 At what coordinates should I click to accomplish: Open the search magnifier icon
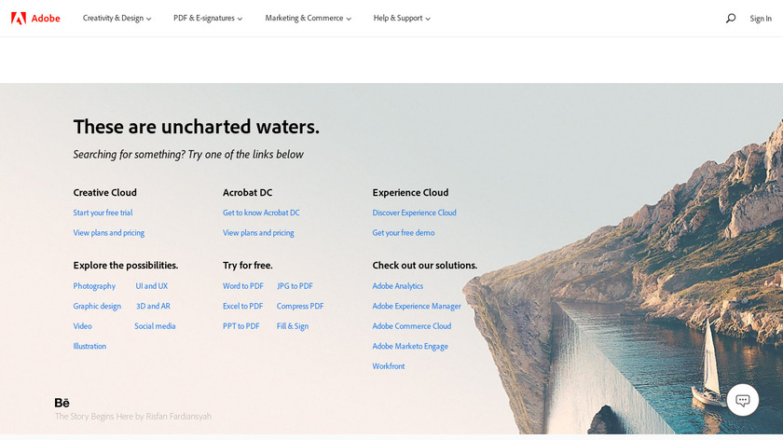pyautogui.click(x=731, y=18)
